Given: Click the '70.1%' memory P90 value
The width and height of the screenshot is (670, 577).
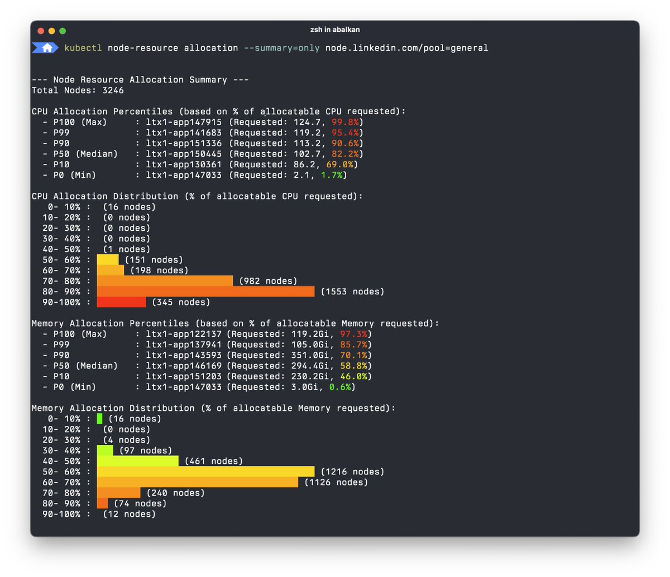Looking at the screenshot, I should (x=353, y=355).
